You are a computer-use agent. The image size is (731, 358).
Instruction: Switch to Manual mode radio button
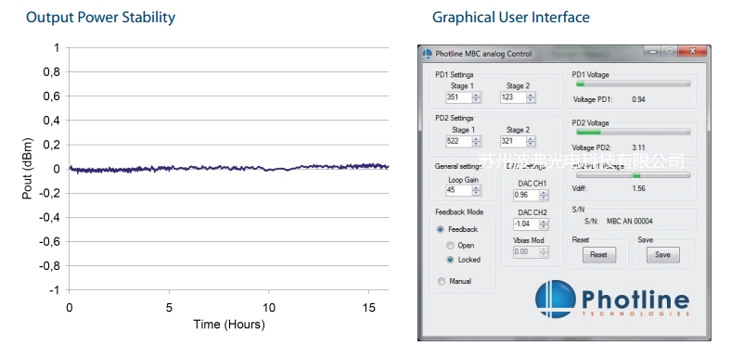[x=441, y=281]
